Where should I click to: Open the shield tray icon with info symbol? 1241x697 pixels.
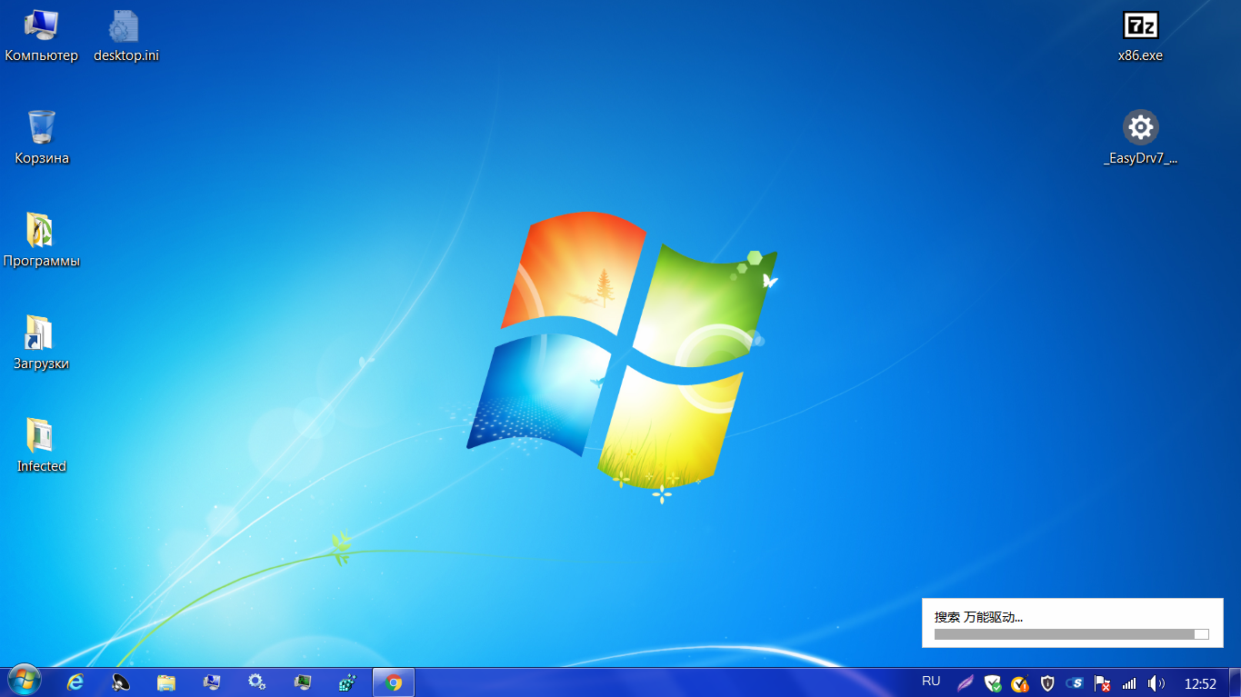pos(1047,683)
